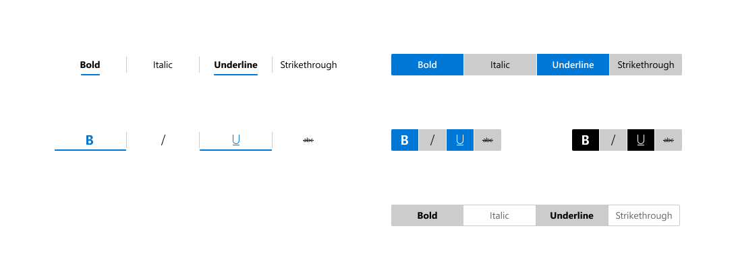Toggle the blue-underlined Bold text option

[x=90, y=65]
